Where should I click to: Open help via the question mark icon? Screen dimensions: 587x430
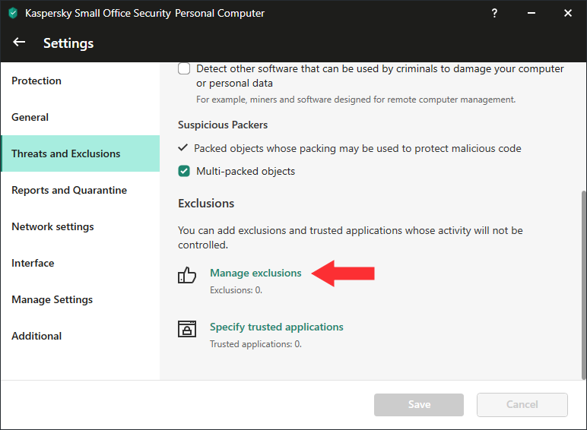pos(494,14)
